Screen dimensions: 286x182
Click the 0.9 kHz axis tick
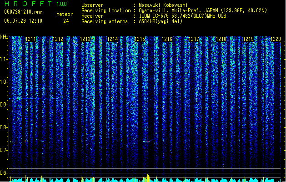point(4,105)
